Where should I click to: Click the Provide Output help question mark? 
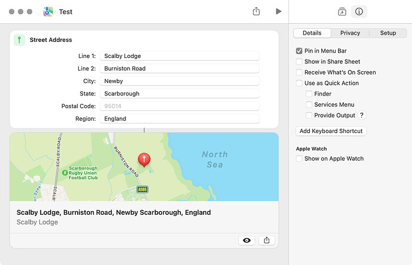(362, 115)
